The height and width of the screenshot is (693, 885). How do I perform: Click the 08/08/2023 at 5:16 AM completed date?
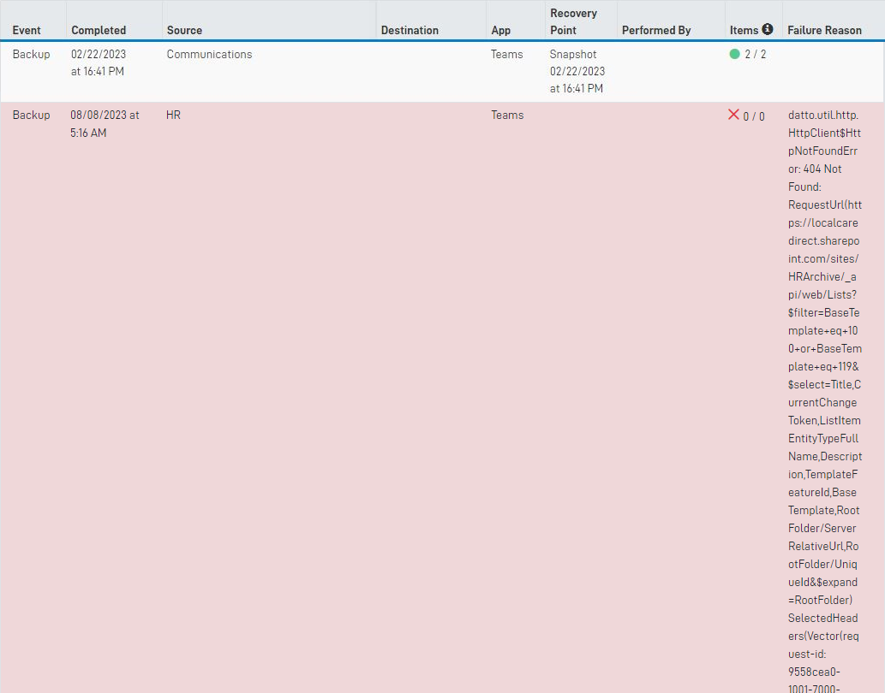tap(105, 124)
